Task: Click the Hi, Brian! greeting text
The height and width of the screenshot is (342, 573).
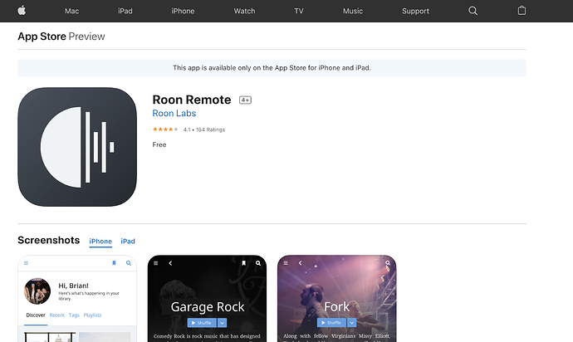Action: point(73,286)
